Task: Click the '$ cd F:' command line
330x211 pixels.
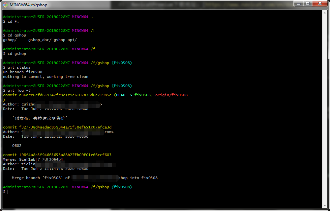Action: click(x=11, y=21)
